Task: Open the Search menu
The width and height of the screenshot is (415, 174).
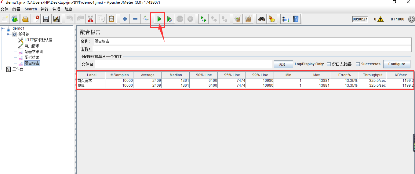Action: (x=31, y=9)
